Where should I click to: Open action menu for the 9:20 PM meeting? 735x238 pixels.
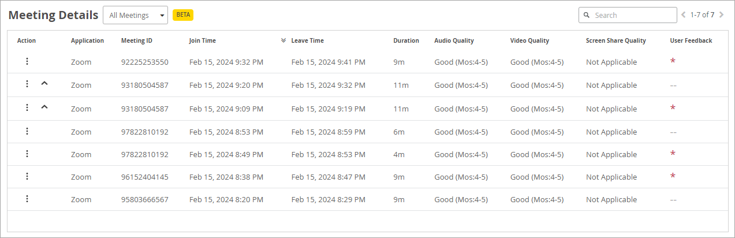coord(27,84)
